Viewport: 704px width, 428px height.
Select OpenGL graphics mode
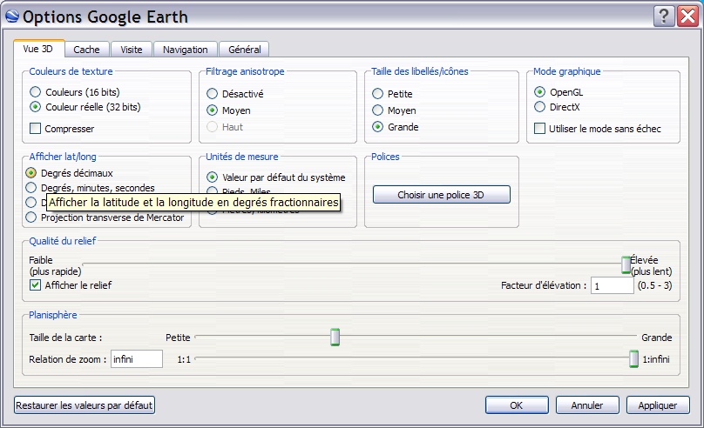(x=558, y=92)
